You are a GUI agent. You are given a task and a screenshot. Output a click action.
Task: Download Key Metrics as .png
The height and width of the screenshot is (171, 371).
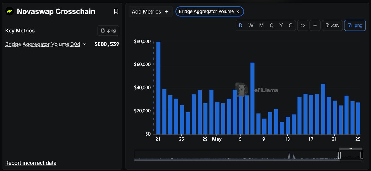click(108, 31)
